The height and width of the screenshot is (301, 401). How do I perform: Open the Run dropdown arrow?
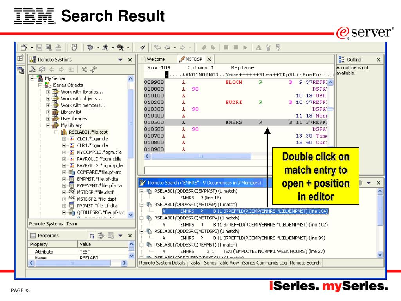point(113,47)
